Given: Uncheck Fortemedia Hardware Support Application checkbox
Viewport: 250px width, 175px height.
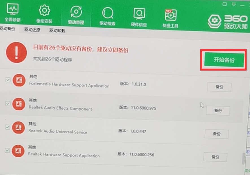Looking at the screenshot, I should coord(8,80).
